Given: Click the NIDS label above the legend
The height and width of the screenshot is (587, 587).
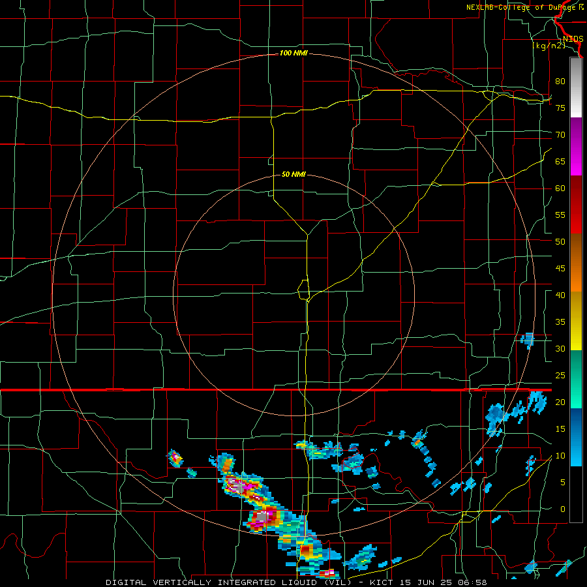Looking at the screenshot, I should (573, 39).
